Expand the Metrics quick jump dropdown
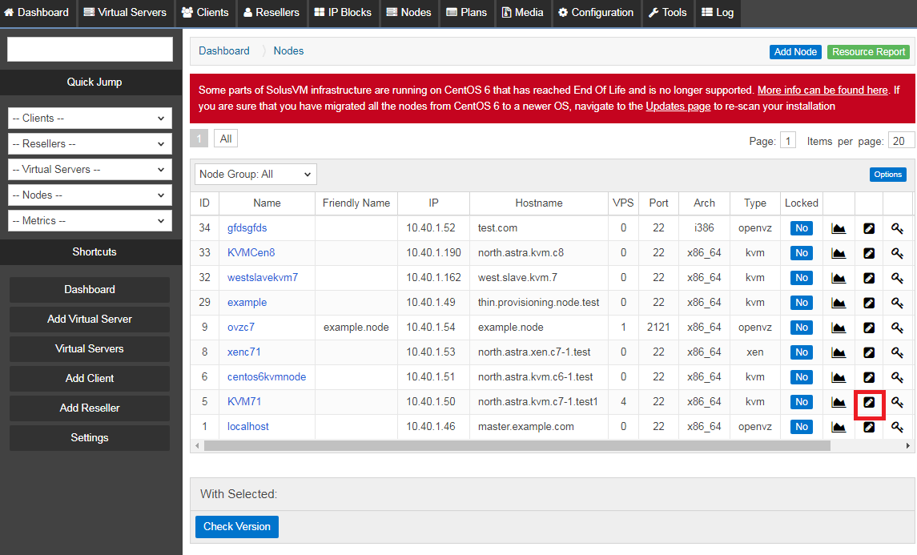 (89, 220)
